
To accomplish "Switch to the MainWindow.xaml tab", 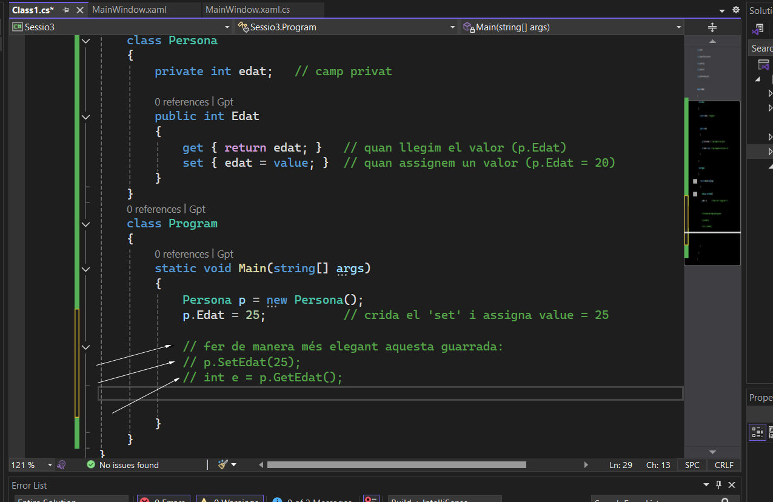I will [129, 10].
